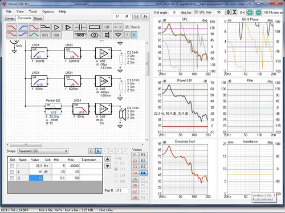Toggle the Stretch checkbox
Viewport: 285px width, 213px height.
tap(127, 27)
